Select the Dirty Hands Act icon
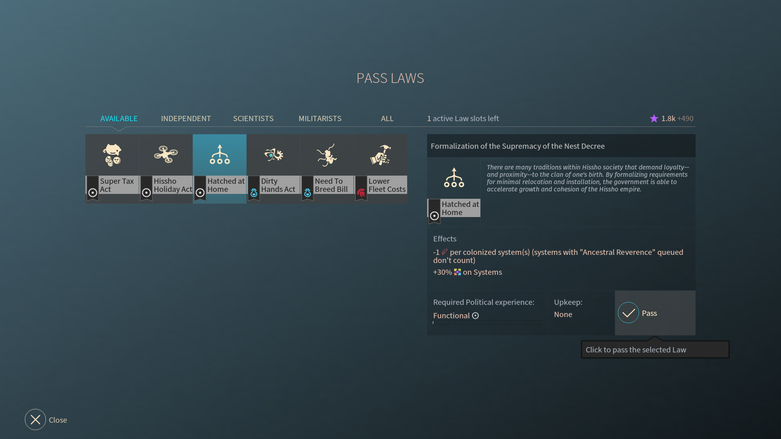 [273, 155]
